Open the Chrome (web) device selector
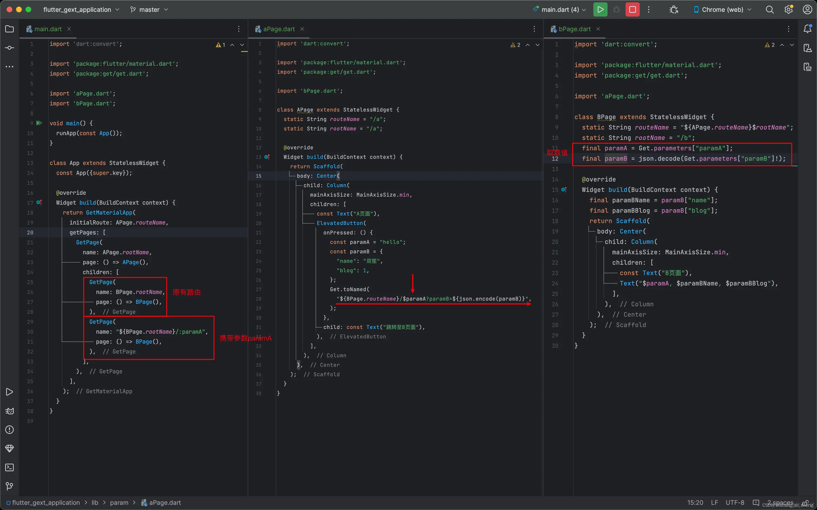The height and width of the screenshot is (510, 817). (722, 9)
